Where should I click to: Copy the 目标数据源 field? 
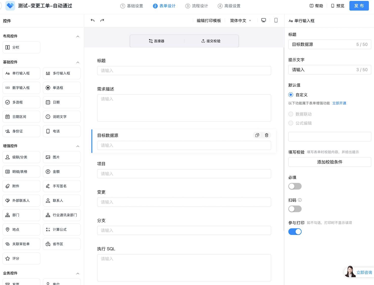[257, 135]
